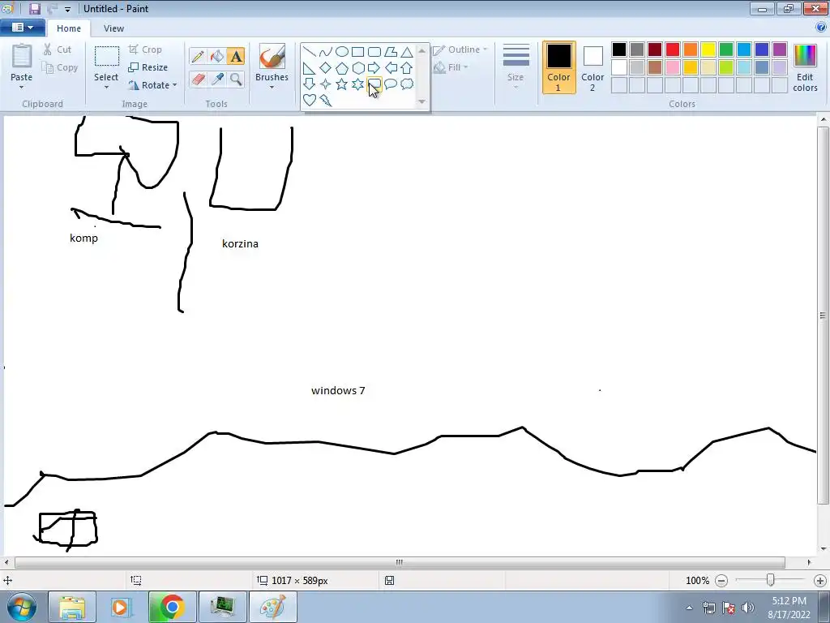Open Paint Help

click(x=821, y=28)
